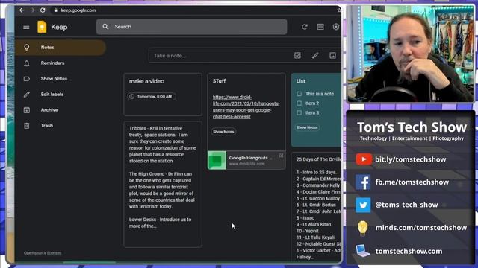Click the Show Notes chip on the List note
Image resolution: width=478 pixels, height=268 pixels.
point(307,127)
